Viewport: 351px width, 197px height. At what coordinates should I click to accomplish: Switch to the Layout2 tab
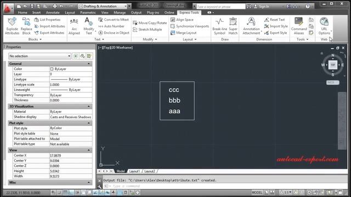(150, 171)
